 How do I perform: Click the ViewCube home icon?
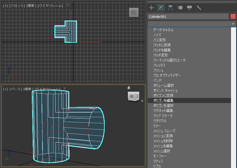pos(129,88)
